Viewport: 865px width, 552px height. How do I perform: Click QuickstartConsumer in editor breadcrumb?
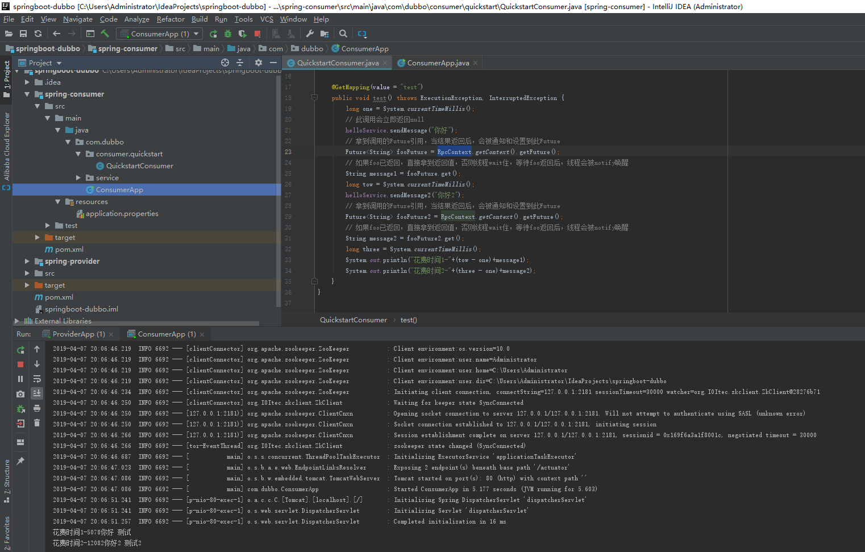click(x=353, y=320)
